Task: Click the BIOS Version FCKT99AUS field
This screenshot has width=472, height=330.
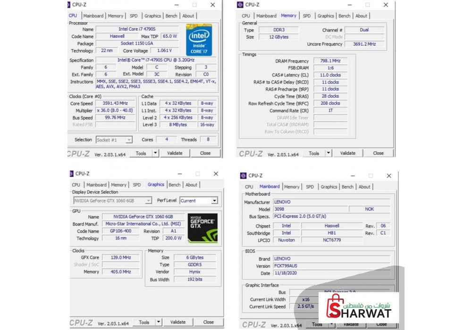Action: click(332, 266)
